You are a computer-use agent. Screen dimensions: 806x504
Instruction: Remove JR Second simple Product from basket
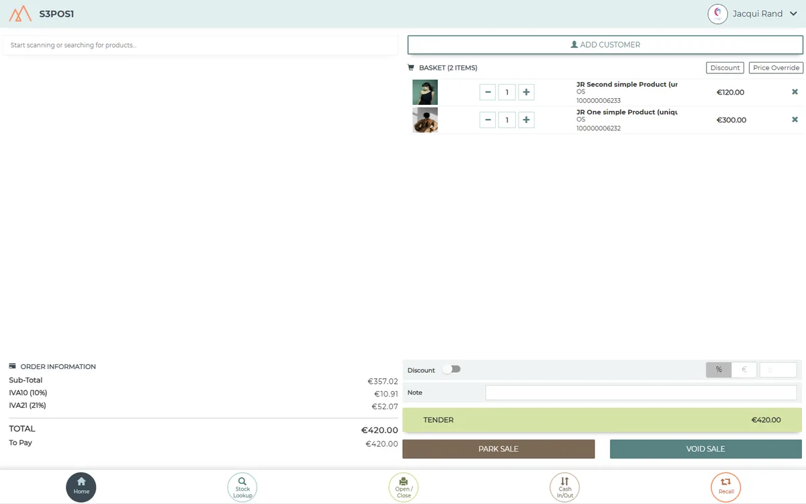tap(795, 92)
